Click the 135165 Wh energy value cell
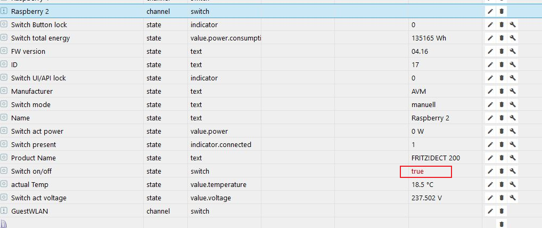542x228 pixels. 429,38
